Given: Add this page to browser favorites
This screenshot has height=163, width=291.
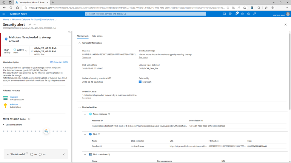Looking at the screenshot, I should click(x=244, y=8).
